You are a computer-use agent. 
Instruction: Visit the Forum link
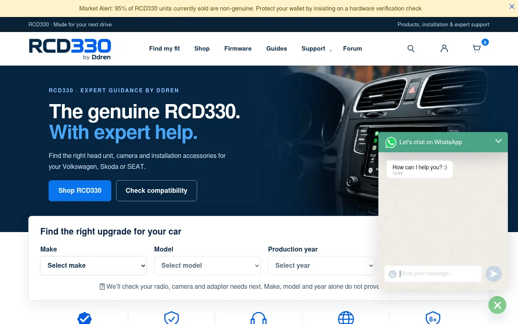pyautogui.click(x=352, y=49)
